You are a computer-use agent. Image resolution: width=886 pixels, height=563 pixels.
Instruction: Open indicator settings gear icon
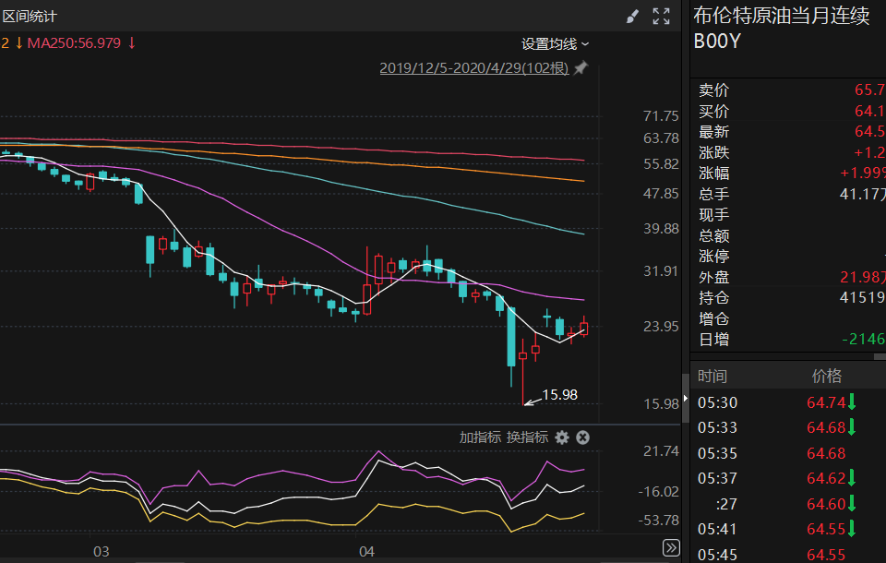(x=562, y=437)
